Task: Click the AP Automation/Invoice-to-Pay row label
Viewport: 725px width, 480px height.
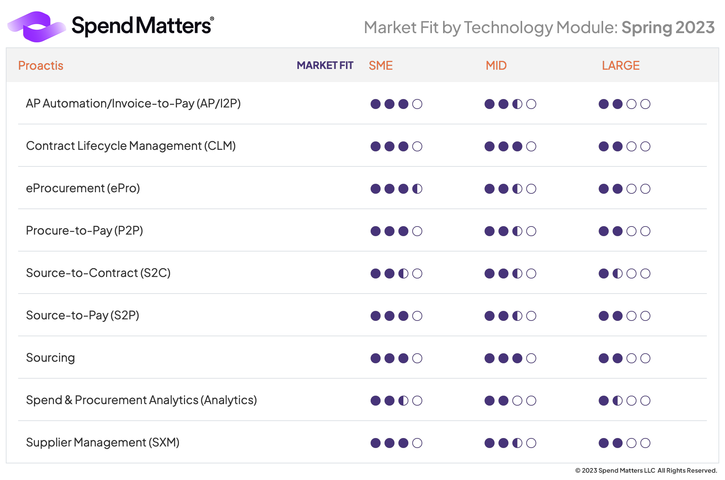Action: [133, 104]
